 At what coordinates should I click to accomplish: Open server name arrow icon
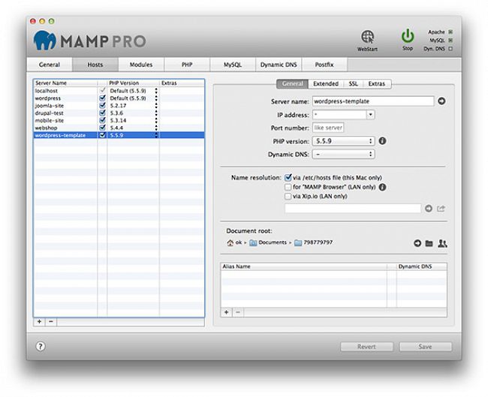pos(441,101)
